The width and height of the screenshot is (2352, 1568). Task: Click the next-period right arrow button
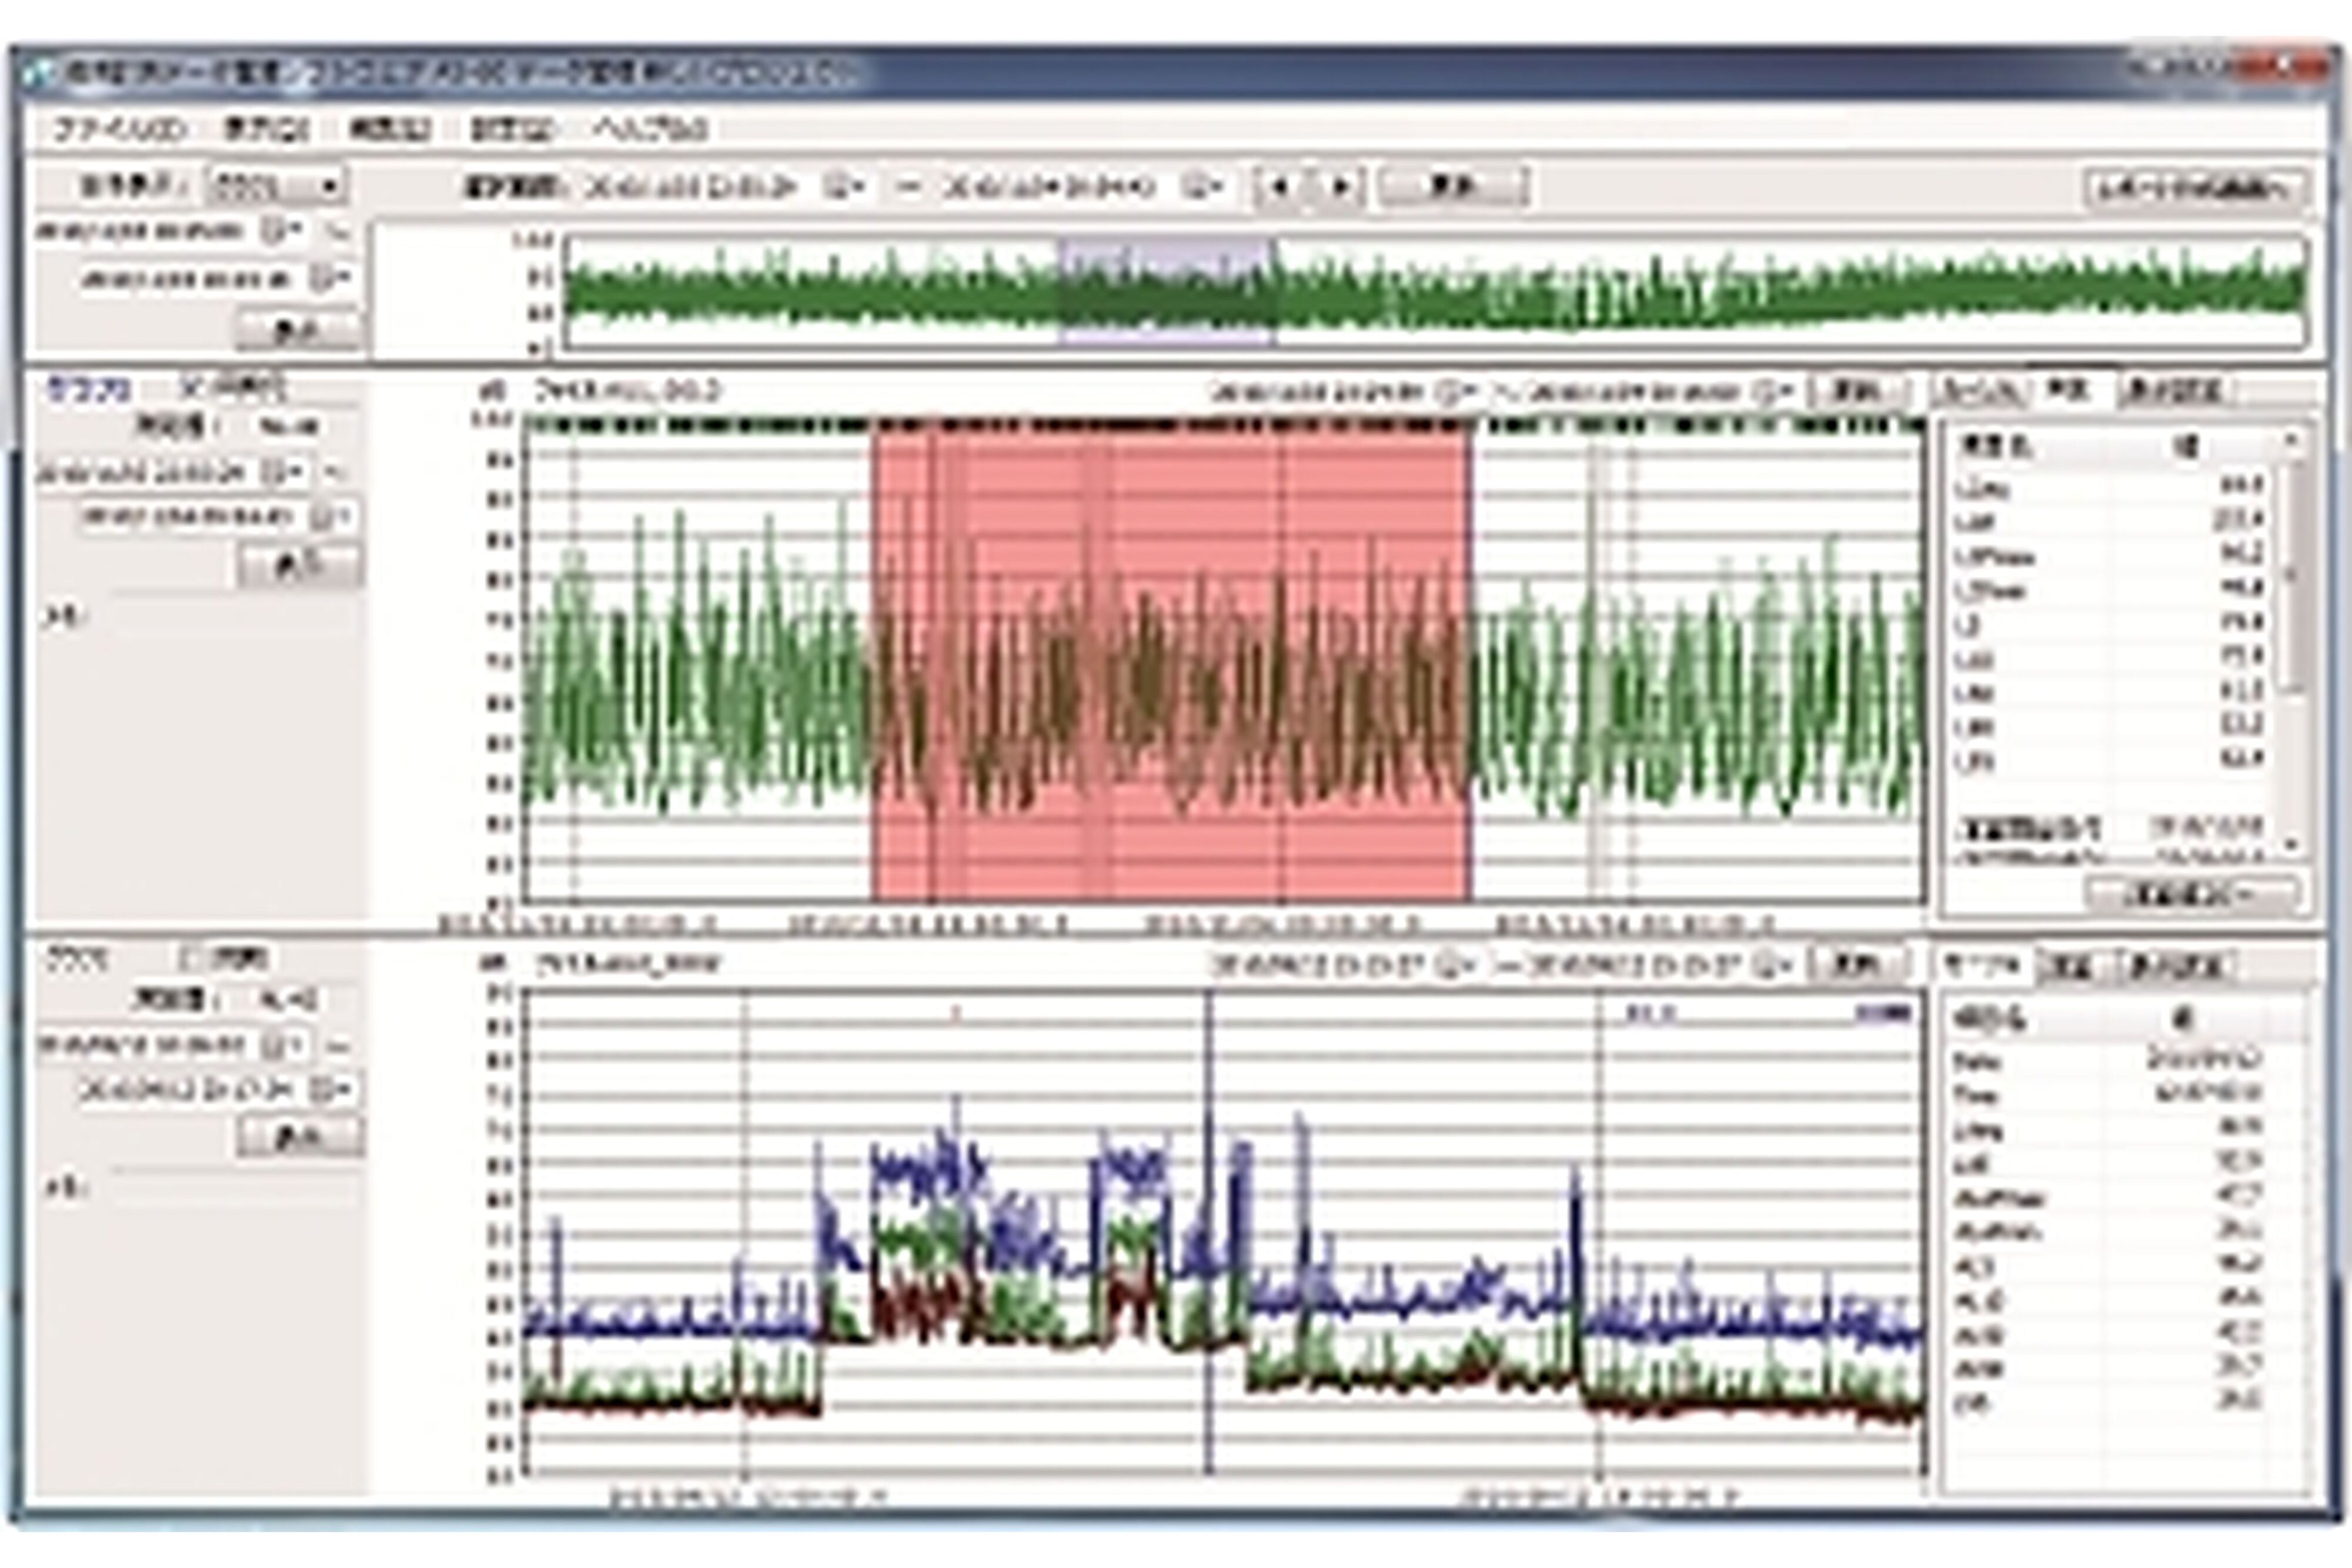click(1341, 187)
